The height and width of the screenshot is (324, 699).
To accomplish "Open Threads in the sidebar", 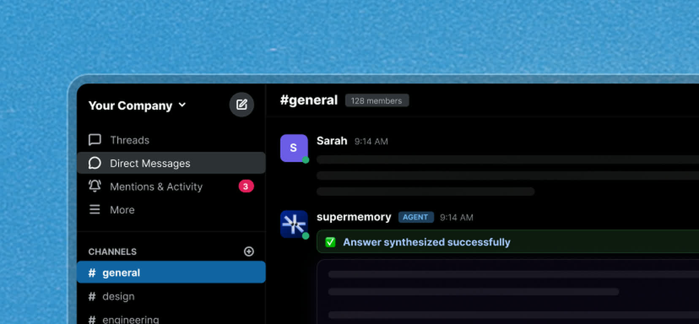I will [x=171, y=140].
